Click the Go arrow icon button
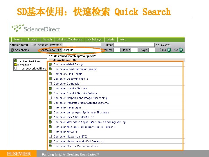This screenshot has width=209, height=157. coord(181,50)
